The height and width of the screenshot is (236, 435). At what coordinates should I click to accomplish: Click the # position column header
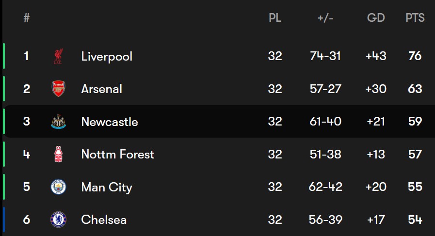tap(27, 18)
